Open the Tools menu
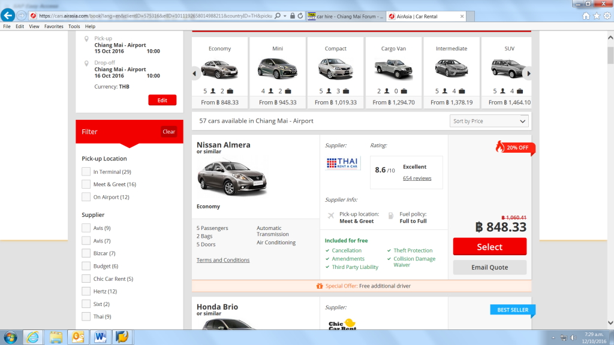The image size is (614, 345). click(74, 26)
